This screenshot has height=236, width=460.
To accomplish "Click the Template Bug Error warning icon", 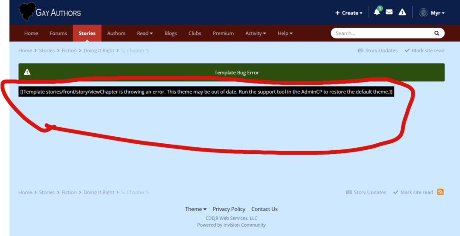I will [27, 73].
